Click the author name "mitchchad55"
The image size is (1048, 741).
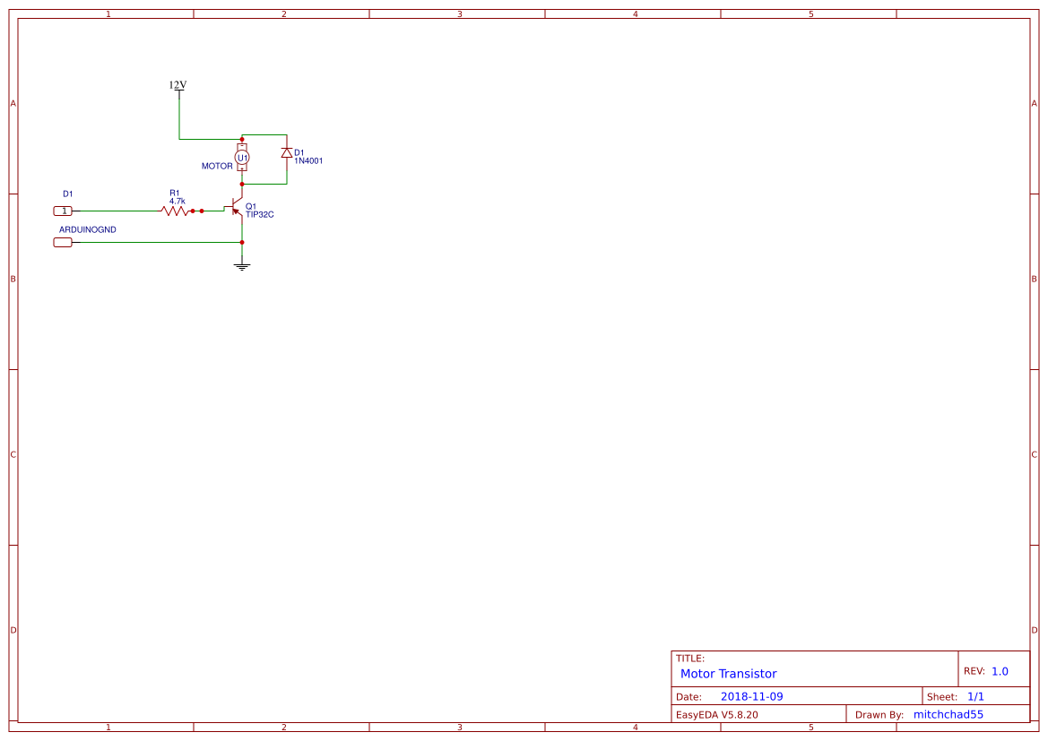tap(948, 715)
